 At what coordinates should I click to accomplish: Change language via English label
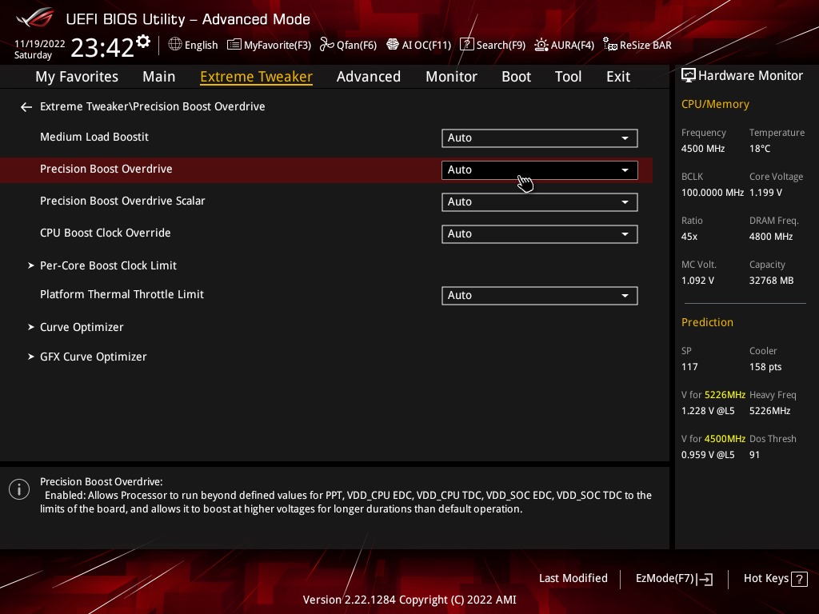click(x=201, y=45)
